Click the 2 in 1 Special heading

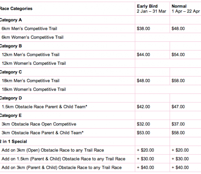13,142
